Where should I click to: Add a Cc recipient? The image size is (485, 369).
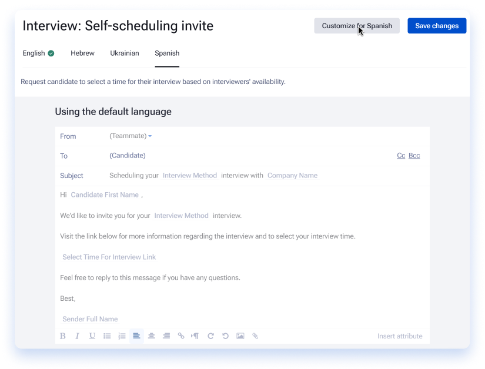[x=401, y=156]
